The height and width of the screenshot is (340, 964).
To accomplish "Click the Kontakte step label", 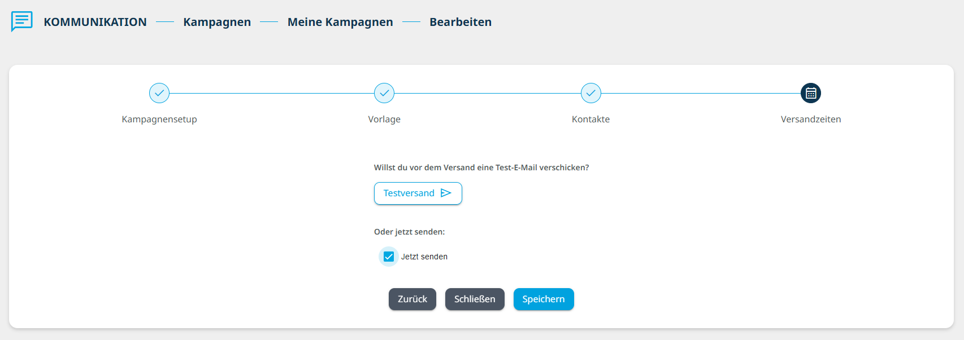I will tap(590, 120).
